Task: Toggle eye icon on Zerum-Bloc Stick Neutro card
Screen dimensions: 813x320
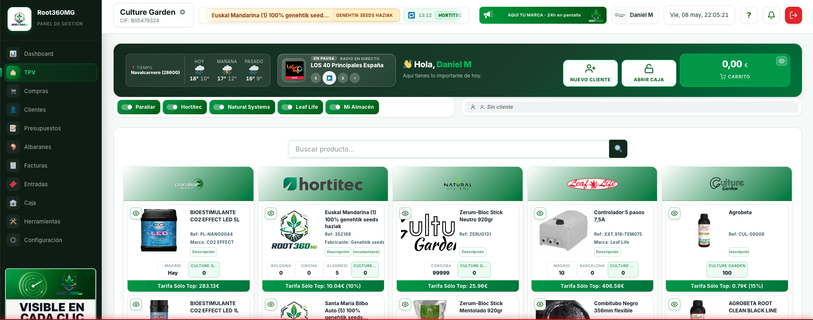Action: pyautogui.click(x=405, y=213)
